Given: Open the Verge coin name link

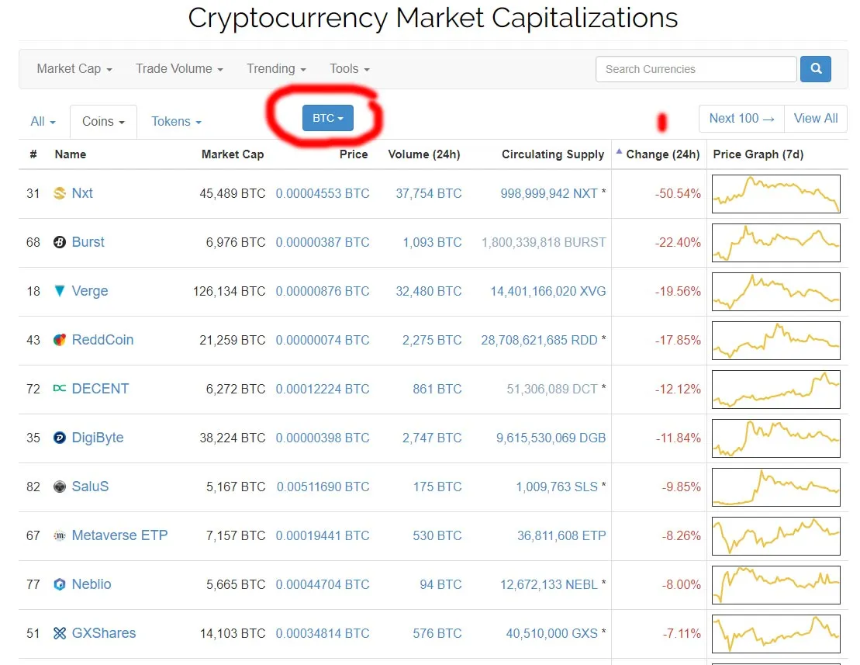Looking at the screenshot, I should [90, 291].
